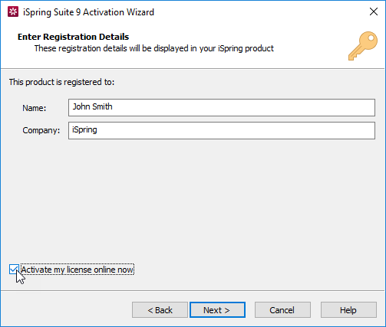Proceed with the Next > button
This screenshot has width=386, height=327.
[x=217, y=310]
